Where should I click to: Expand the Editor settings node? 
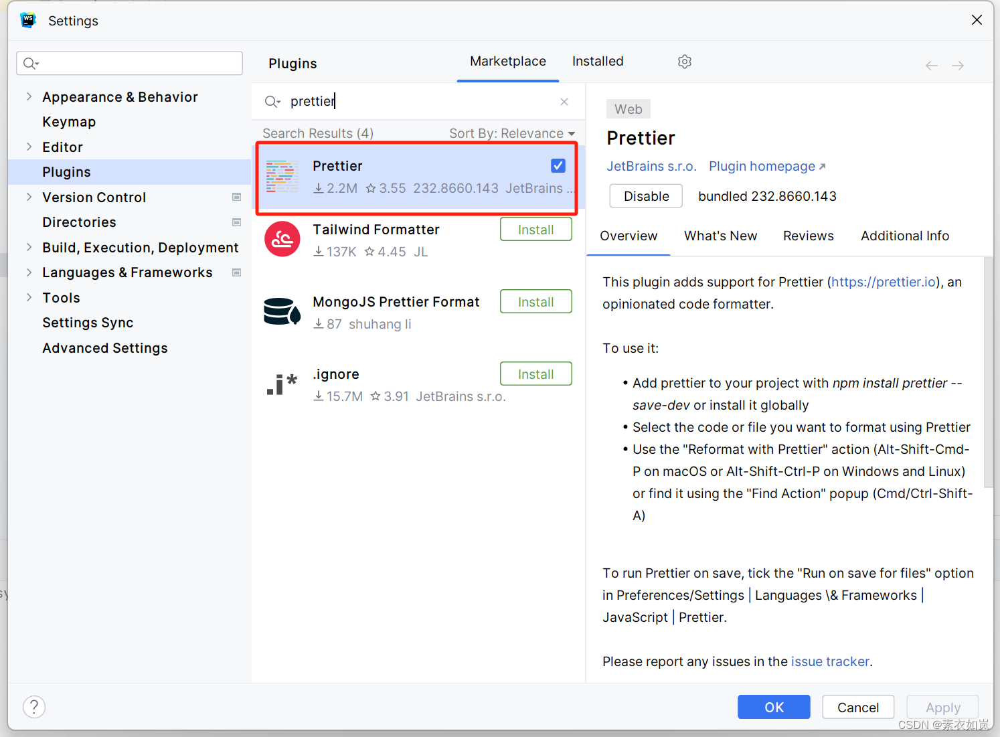[29, 147]
